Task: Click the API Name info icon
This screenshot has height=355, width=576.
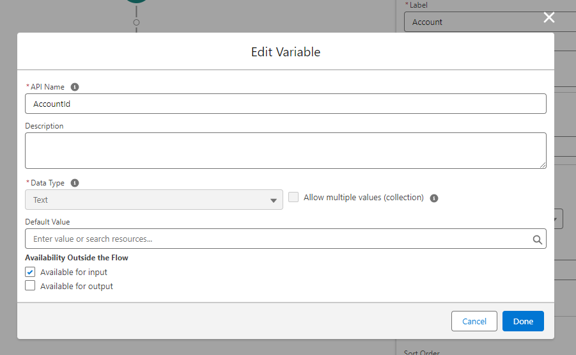Action: tap(75, 87)
